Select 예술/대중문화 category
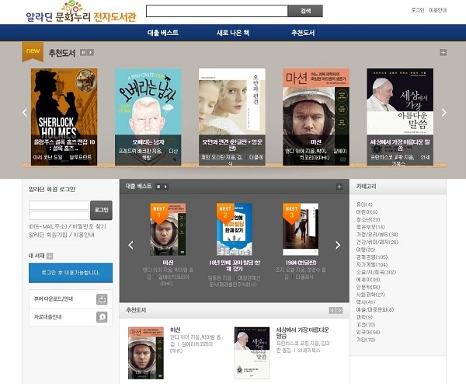 pos(375,309)
